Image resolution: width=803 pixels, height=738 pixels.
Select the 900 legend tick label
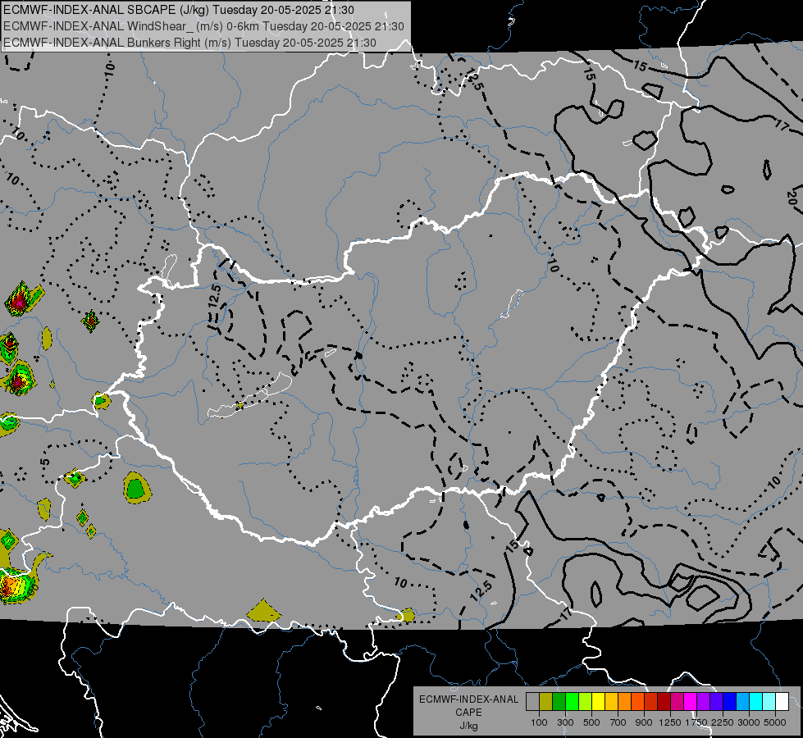click(x=644, y=722)
